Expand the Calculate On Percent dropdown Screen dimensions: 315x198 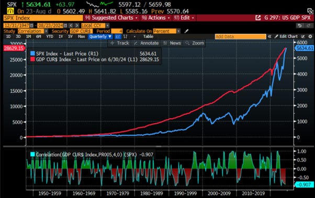[x=178, y=31]
